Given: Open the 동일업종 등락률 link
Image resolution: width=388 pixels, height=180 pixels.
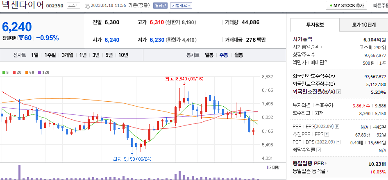Looking at the screenshot, I should 311,171.
